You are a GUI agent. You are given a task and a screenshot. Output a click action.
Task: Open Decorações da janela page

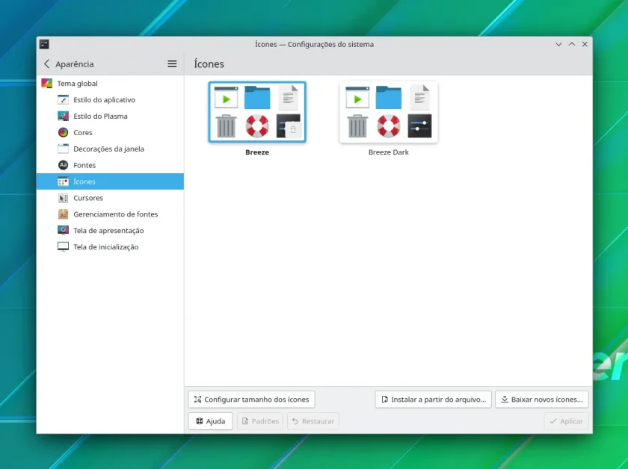pyautogui.click(x=110, y=149)
